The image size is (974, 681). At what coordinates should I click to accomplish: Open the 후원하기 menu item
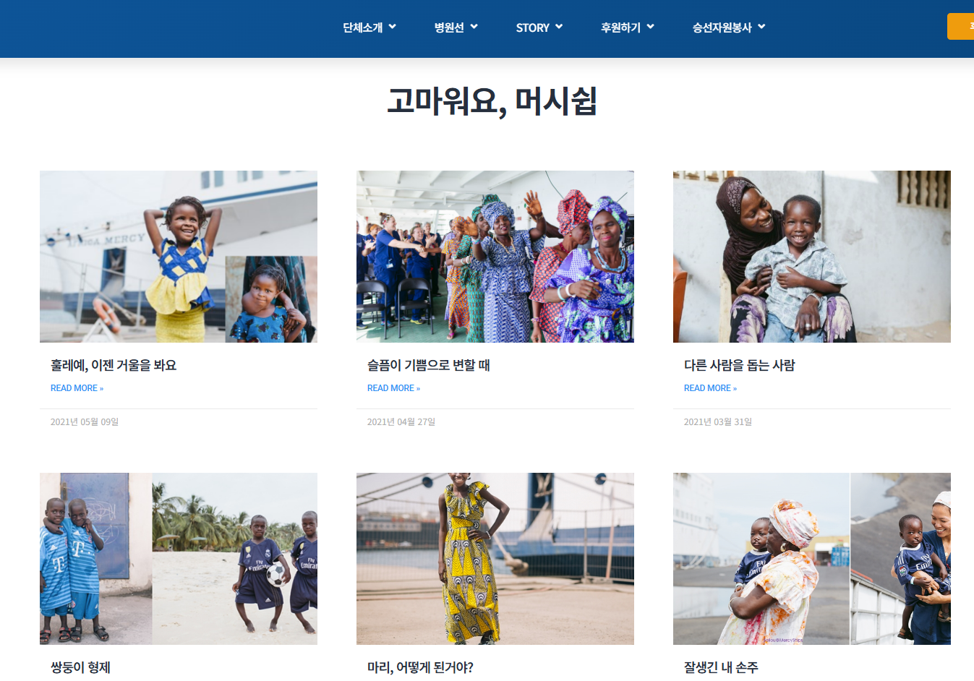point(620,27)
